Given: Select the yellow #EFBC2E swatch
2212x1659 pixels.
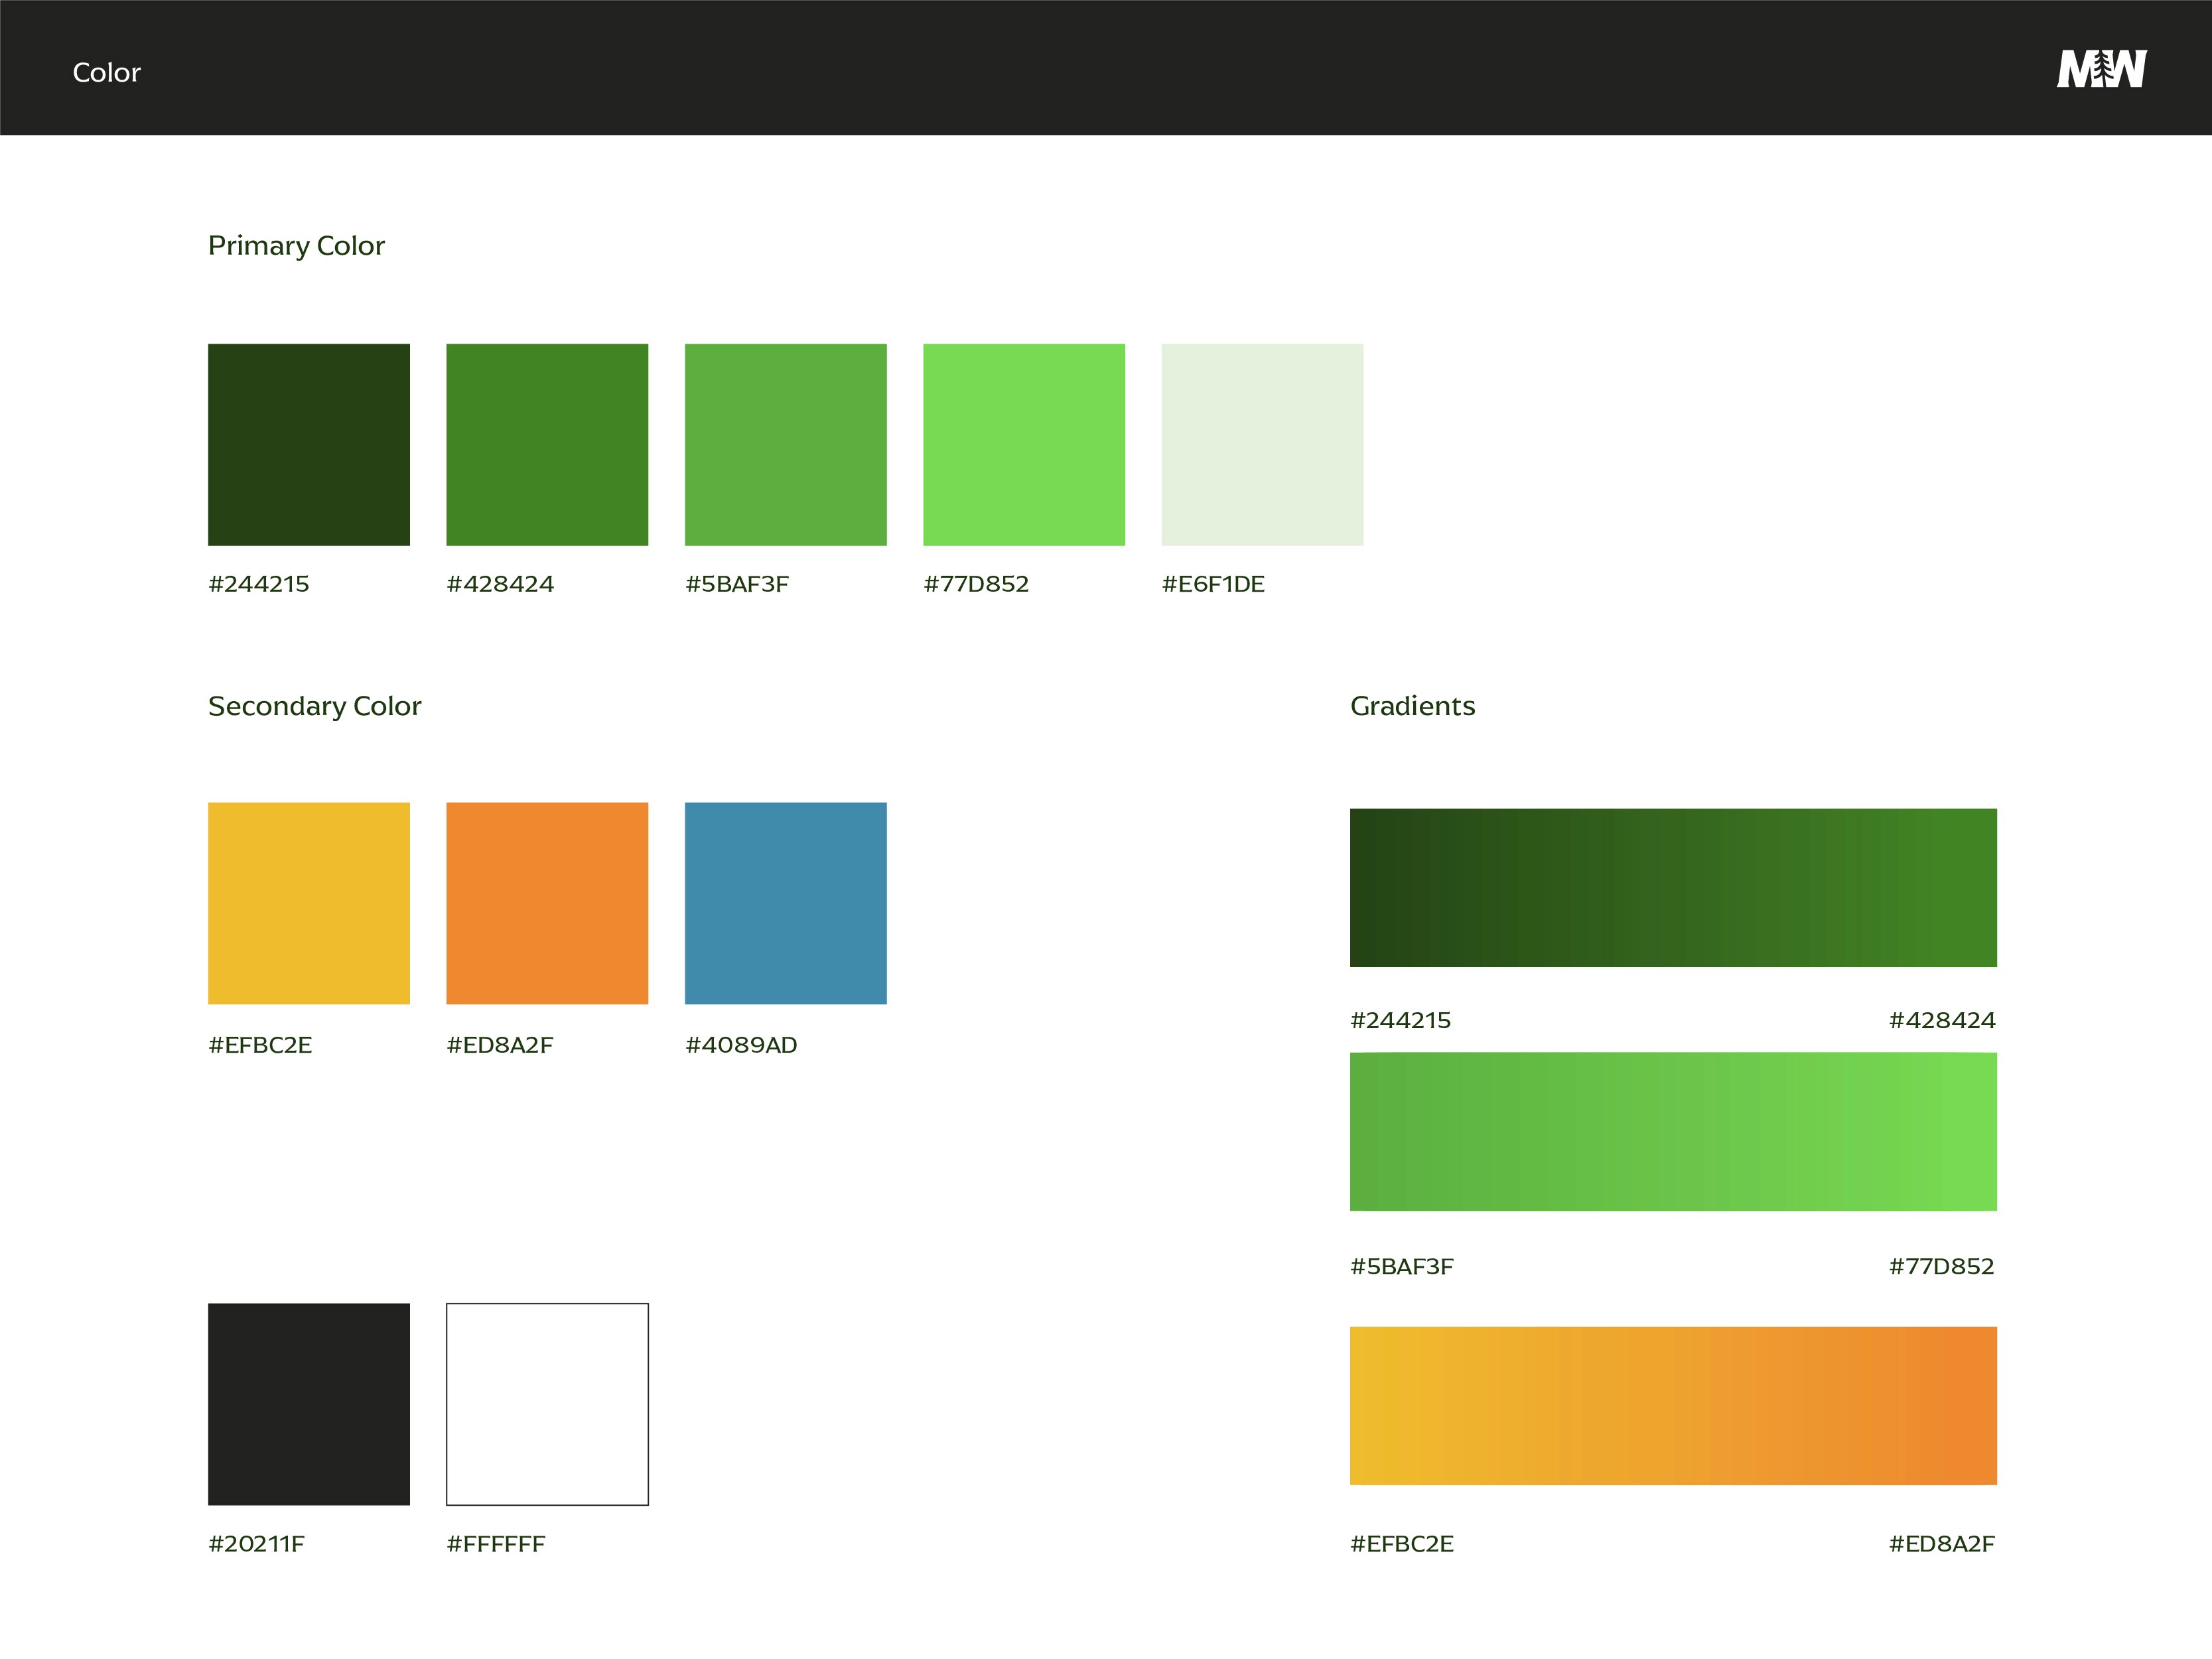Looking at the screenshot, I should [x=309, y=902].
